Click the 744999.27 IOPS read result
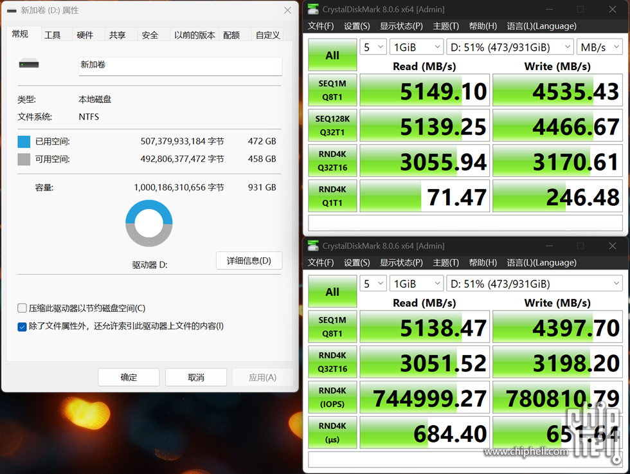 point(425,397)
